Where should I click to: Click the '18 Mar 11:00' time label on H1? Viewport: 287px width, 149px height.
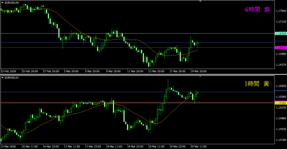114,146
